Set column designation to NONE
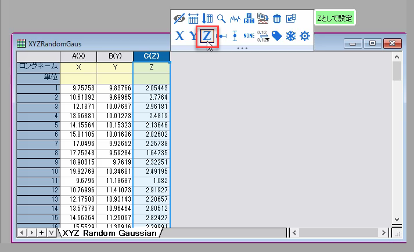 [x=249, y=36]
